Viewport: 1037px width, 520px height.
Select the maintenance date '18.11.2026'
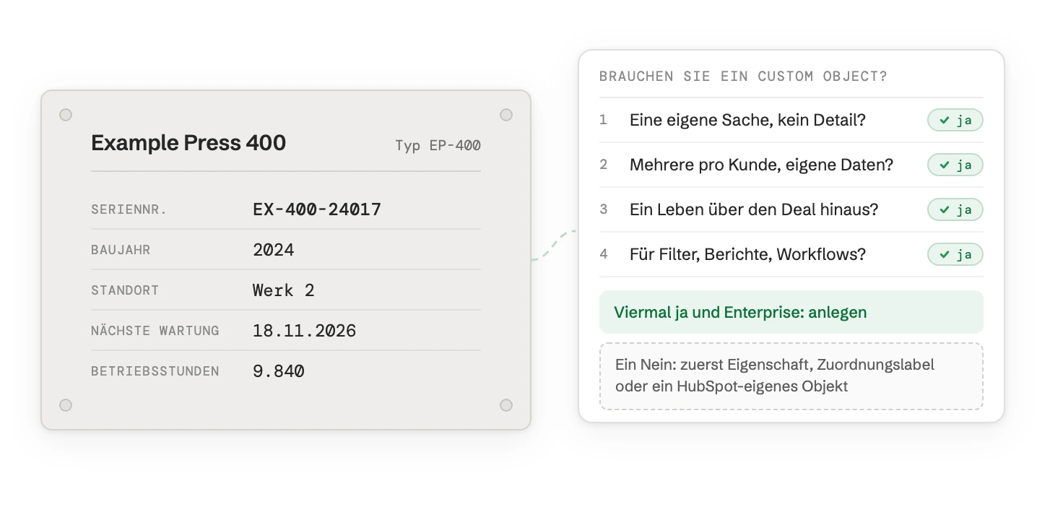point(305,331)
